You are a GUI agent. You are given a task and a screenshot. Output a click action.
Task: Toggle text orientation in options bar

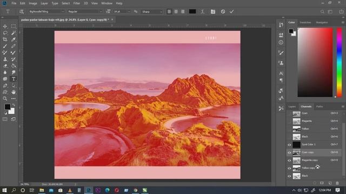(x=22, y=11)
